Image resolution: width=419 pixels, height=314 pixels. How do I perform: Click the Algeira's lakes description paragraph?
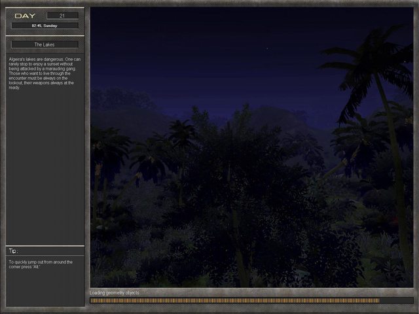45,73
